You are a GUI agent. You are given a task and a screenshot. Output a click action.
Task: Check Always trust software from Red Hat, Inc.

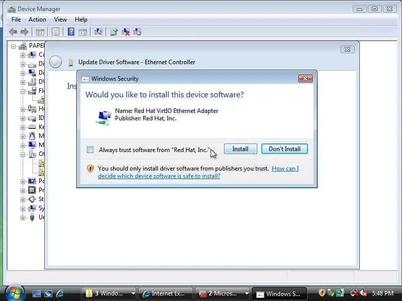coord(90,149)
